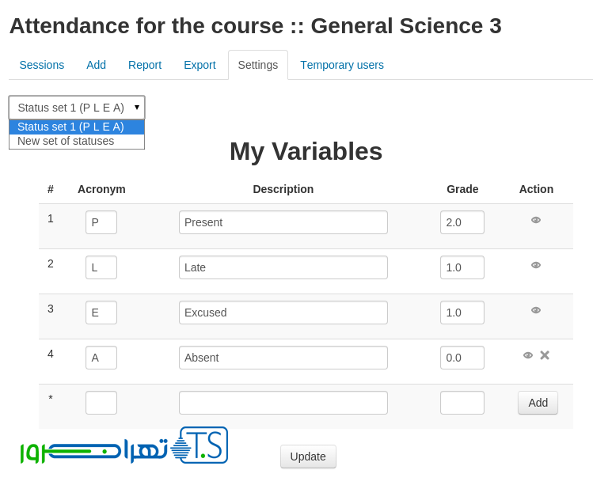Go to the Export tab

(200, 65)
